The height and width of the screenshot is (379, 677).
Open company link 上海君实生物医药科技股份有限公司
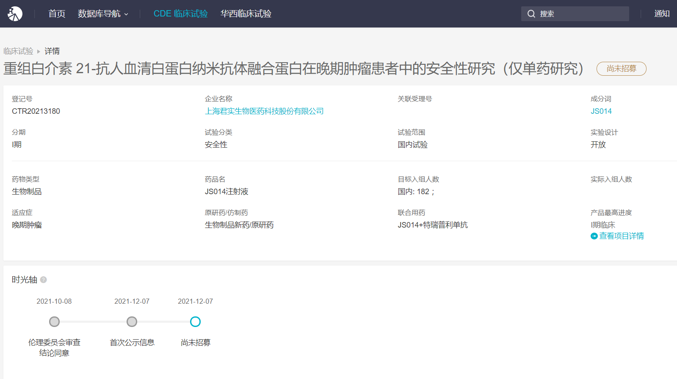[x=264, y=111]
